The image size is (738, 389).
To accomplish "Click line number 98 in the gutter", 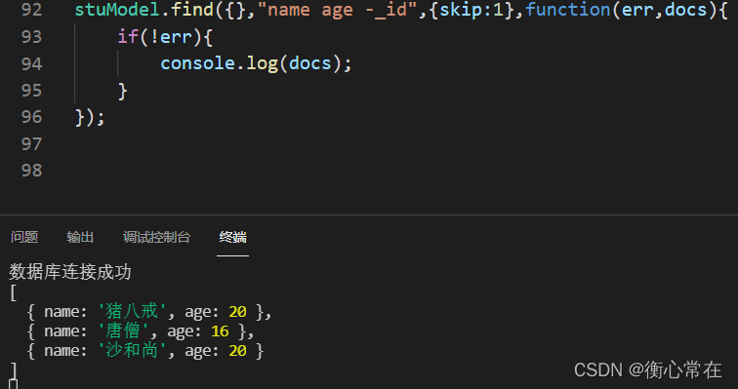I will [31, 171].
